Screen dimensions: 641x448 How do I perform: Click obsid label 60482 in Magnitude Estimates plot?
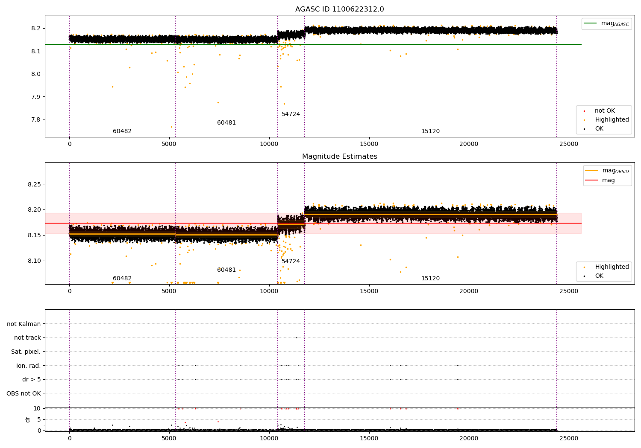click(122, 279)
